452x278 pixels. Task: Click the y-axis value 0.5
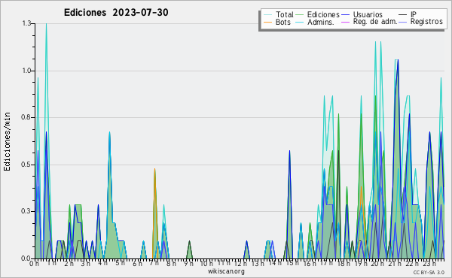pos(26,165)
